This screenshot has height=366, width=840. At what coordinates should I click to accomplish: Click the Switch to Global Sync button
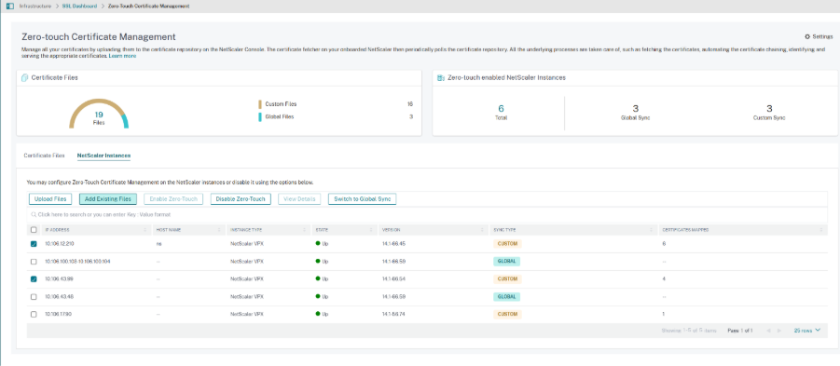(362, 199)
